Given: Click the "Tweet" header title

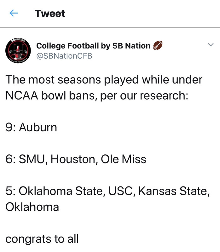Looking at the screenshot, I should point(50,14).
